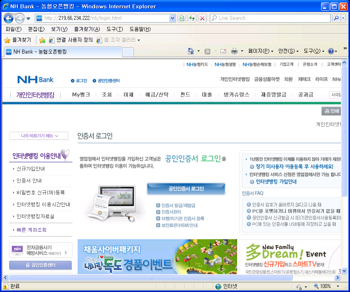350x292 pixels.
Task: Click the search magnifier button
Action: pos(337,18)
